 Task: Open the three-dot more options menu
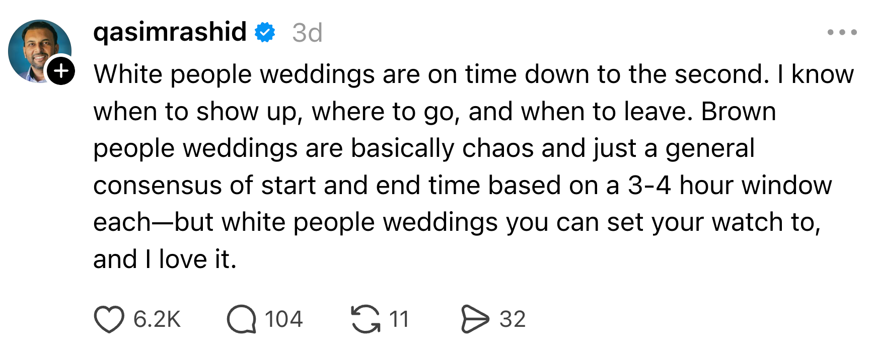[x=842, y=32]
